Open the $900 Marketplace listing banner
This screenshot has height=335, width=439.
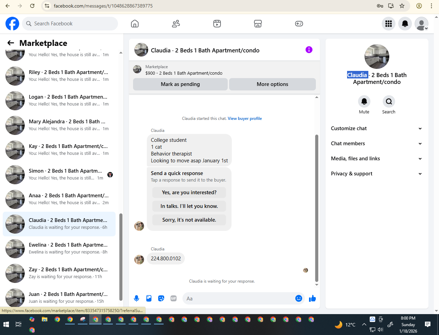[224, 70]
